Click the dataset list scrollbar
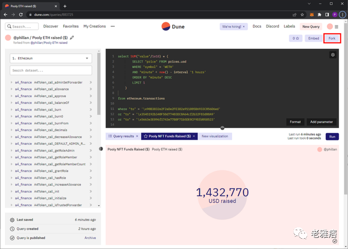The width and height of the screenshot is (348, 249). pos(99,84)
